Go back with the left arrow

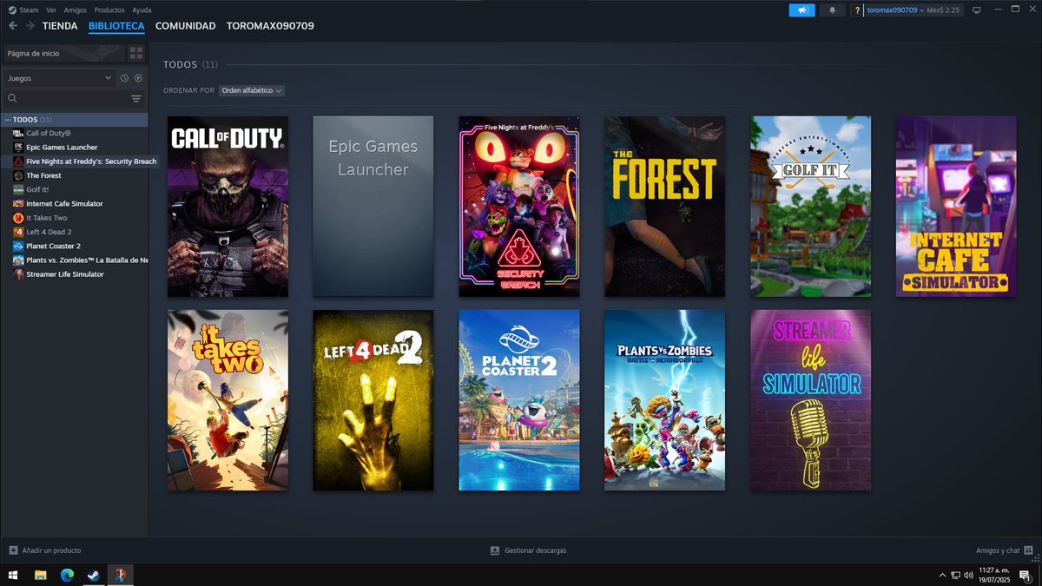[12, 26]
